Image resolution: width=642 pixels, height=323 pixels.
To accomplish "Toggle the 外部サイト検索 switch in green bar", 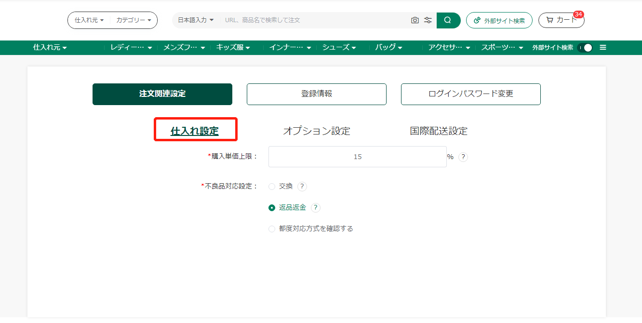I will click(585, 48).
